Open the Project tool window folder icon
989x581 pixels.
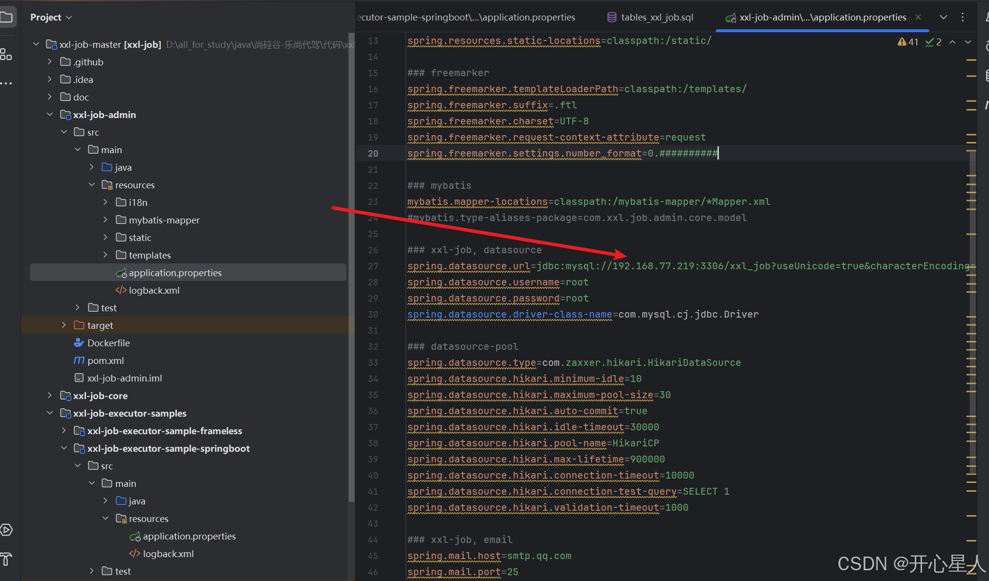point(6,18)
